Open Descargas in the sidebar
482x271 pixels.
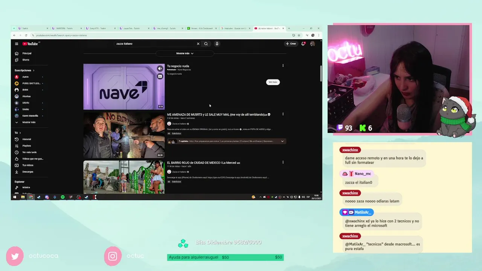point(27,172)
